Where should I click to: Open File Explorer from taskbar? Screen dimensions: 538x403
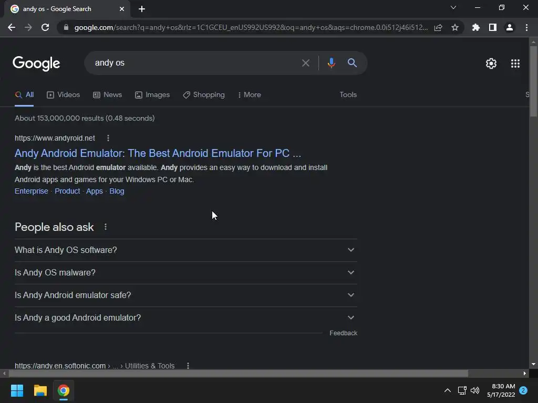[40, 390]
